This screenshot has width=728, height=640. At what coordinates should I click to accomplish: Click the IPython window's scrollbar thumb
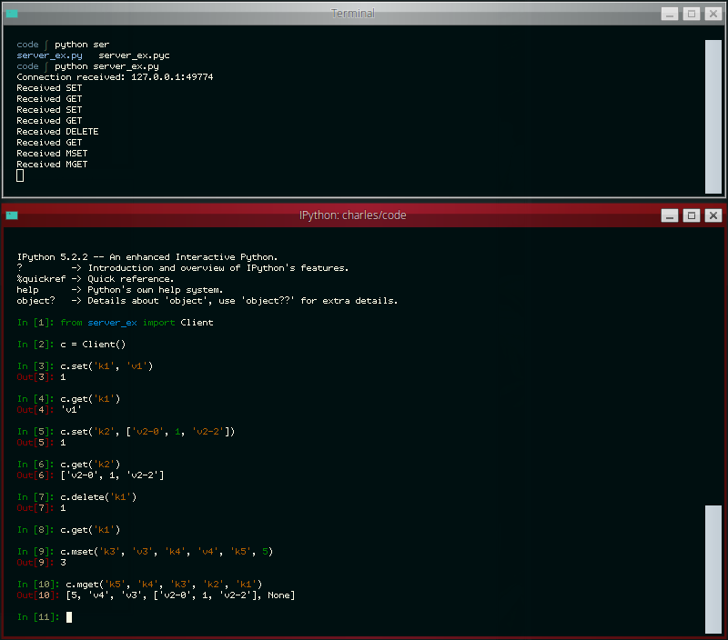713,568
